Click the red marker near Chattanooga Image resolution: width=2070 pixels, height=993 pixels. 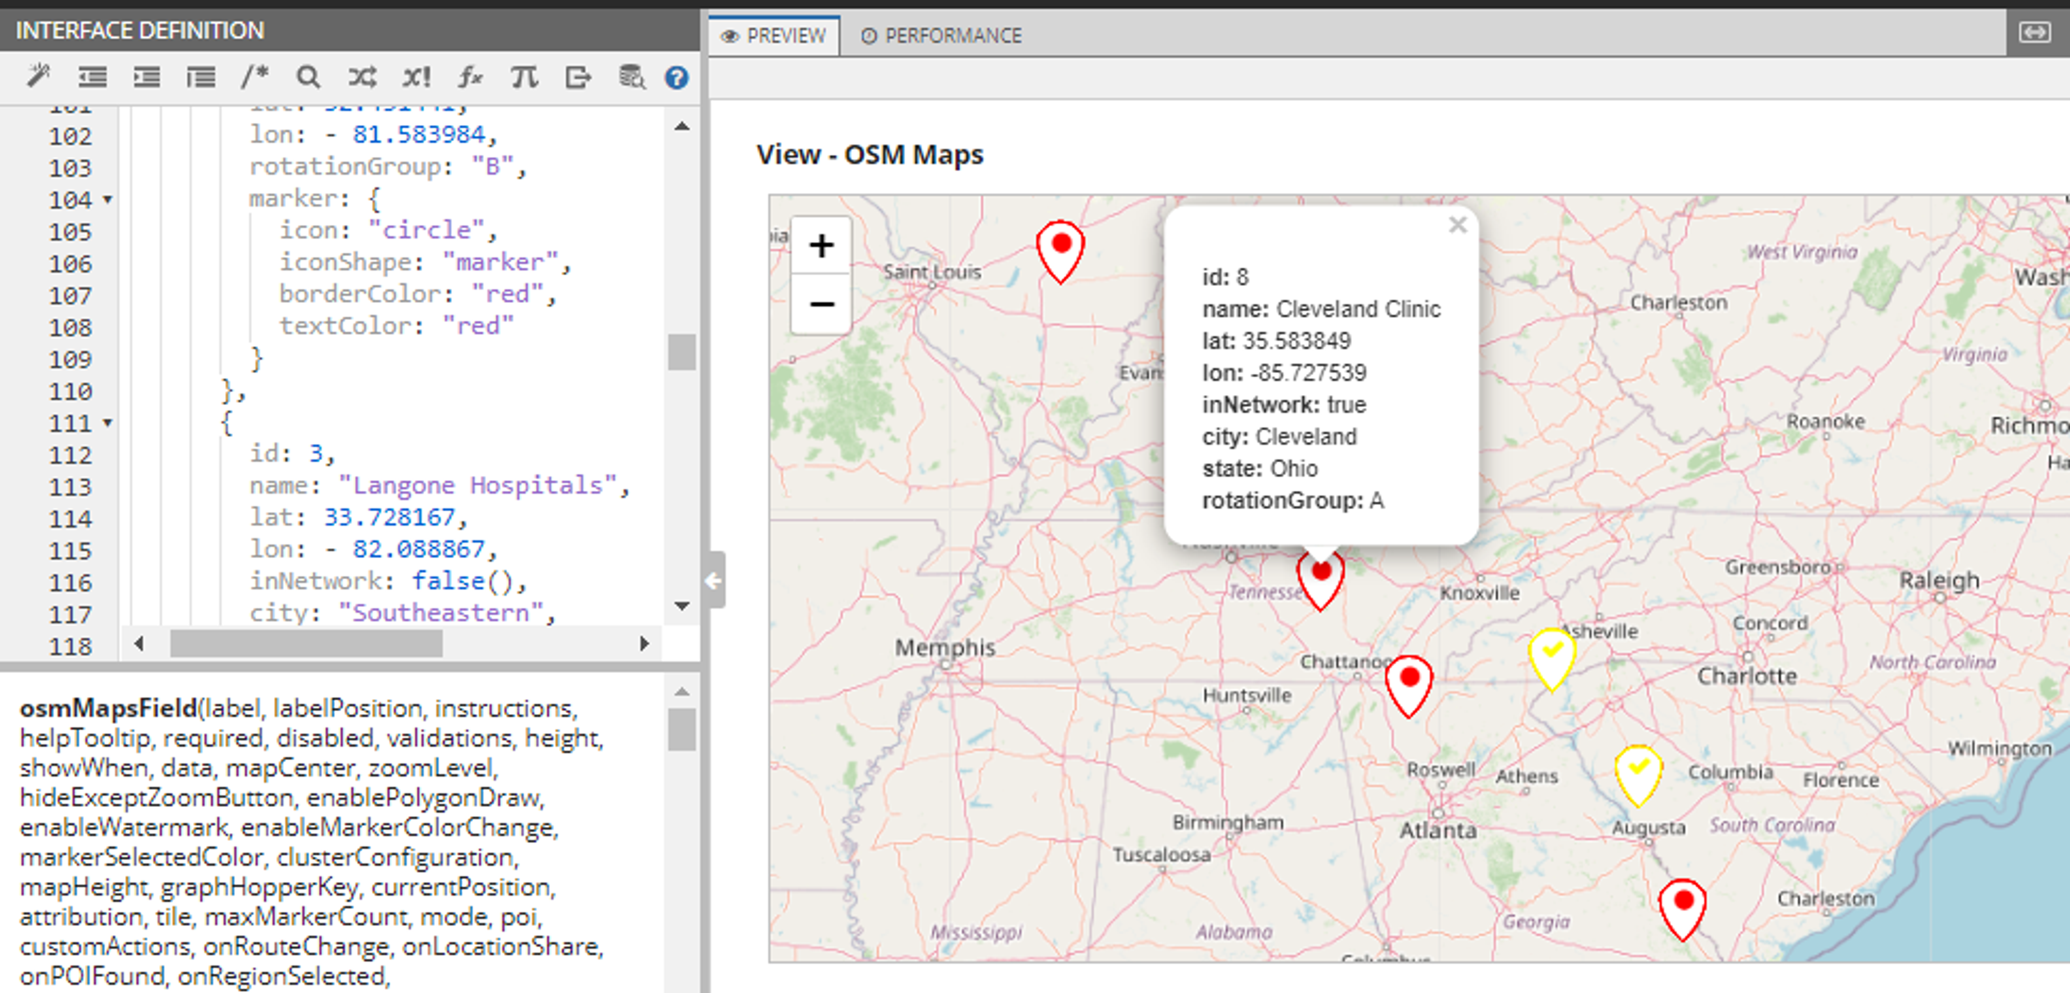[1409, 686]
